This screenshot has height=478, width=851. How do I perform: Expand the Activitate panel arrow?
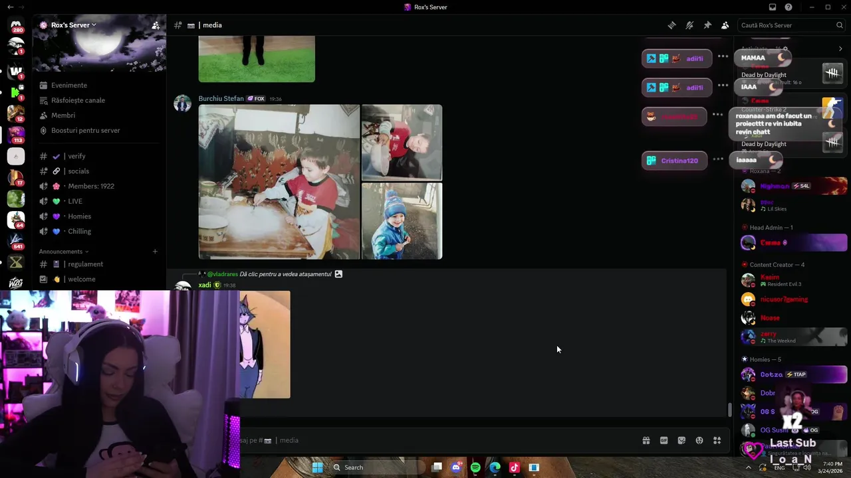840,48
